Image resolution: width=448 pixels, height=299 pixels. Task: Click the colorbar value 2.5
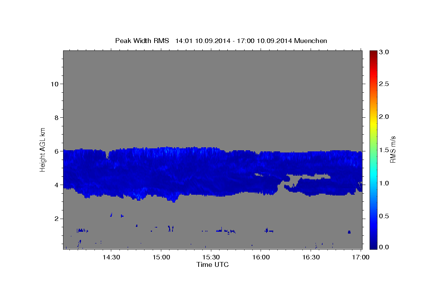[384, 84]
